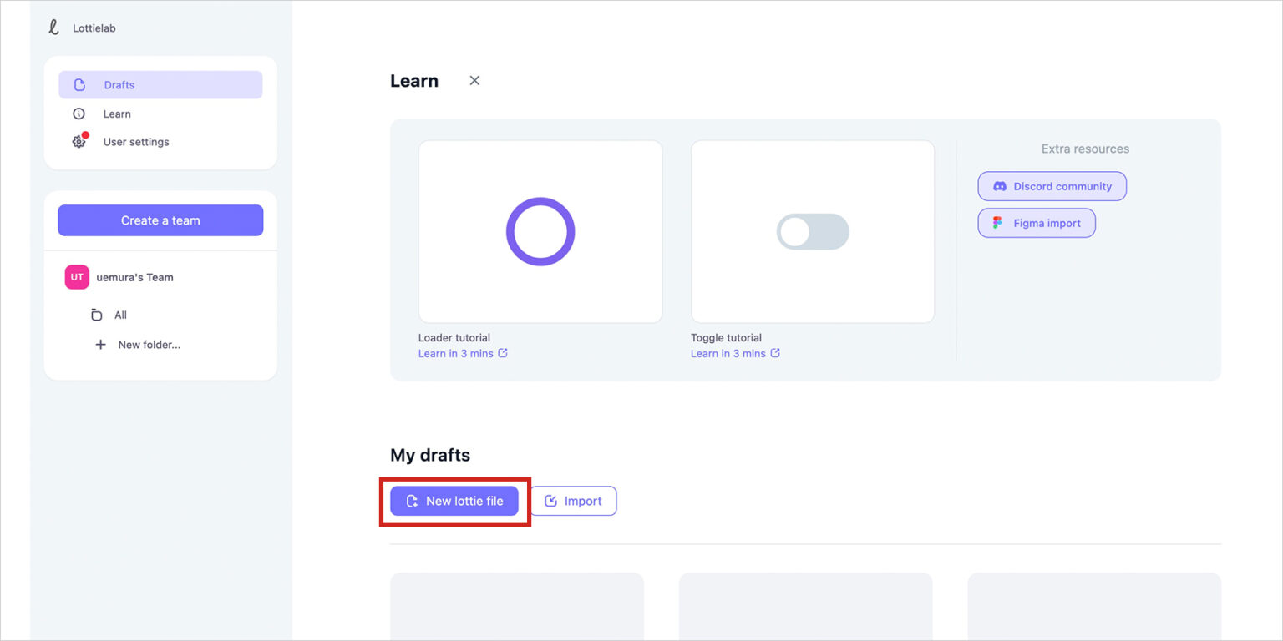The height and width of the screenshot is (641, 1283).
Task: Select uemura's Team workspace
Action: tap(134, 277)
